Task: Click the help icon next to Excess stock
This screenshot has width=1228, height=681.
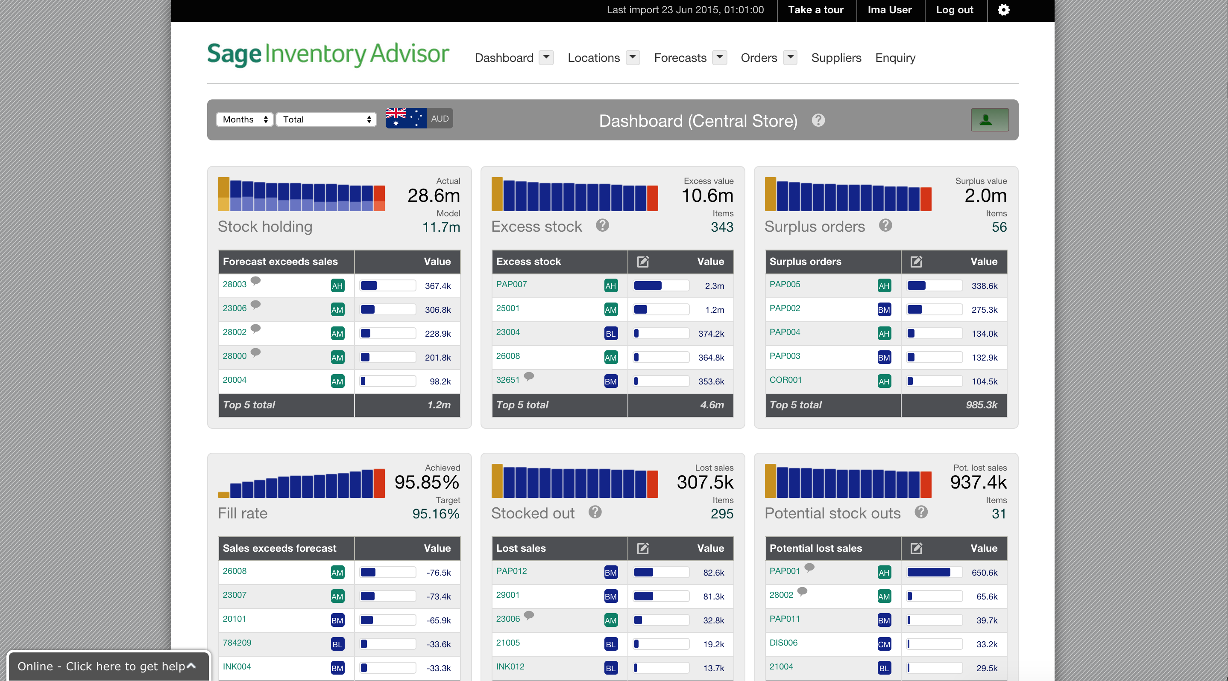Action: (x=602, y=225)
